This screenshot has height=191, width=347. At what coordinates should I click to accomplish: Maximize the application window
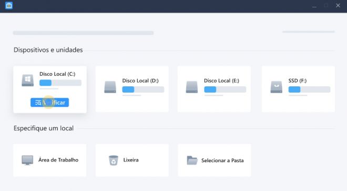[x=326, y=6]
